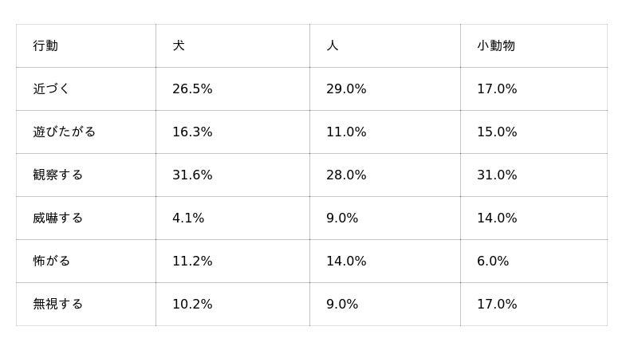This screenshot has width=638, height=350.
Task: Click the 4.1% cell for 威嚇する
Action: pos(188,218)
